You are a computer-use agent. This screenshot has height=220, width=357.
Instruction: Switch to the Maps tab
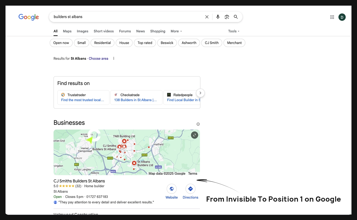point(67,31)
